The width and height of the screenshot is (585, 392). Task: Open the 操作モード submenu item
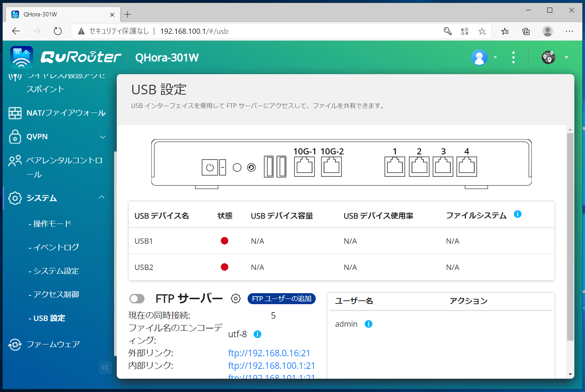pyautogui.click(x=50, y=224)
